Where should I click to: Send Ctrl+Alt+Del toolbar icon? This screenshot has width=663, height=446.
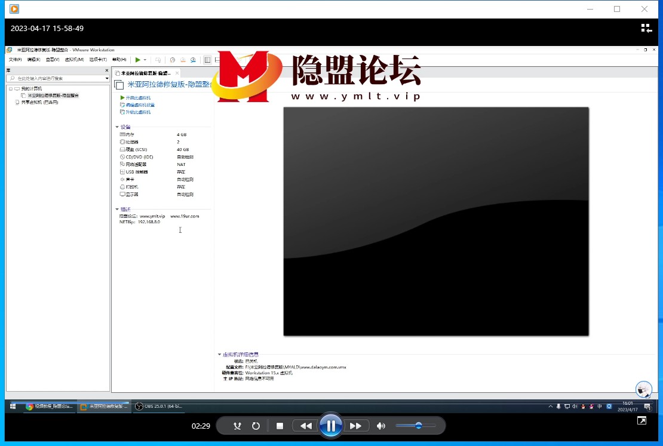click(158, 60)
